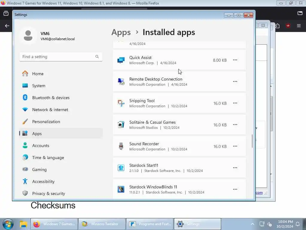Click the Snipping Tool scissors icon
The width and height of the screenshot is (306, 230).
click(x=121, y=103)
